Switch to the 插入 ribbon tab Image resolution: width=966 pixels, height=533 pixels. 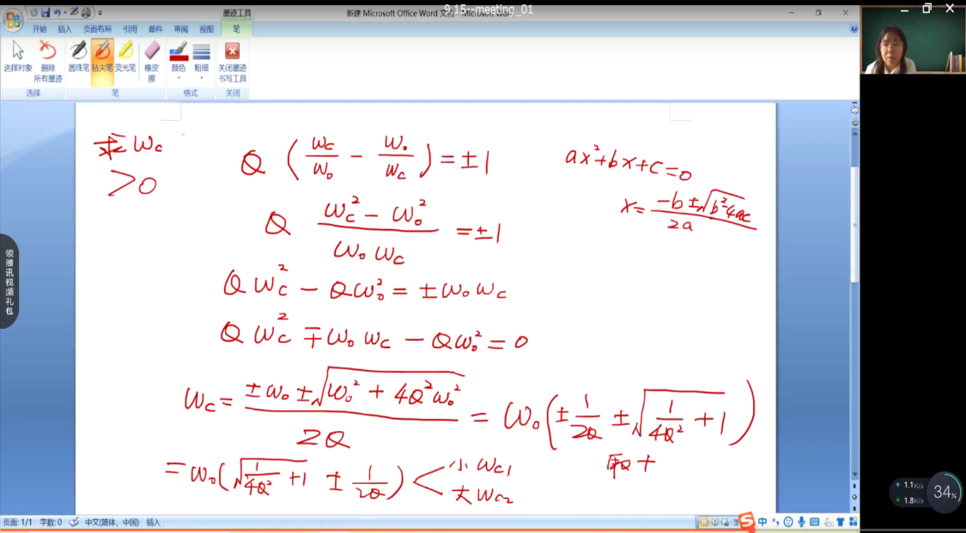pos(64,28)
